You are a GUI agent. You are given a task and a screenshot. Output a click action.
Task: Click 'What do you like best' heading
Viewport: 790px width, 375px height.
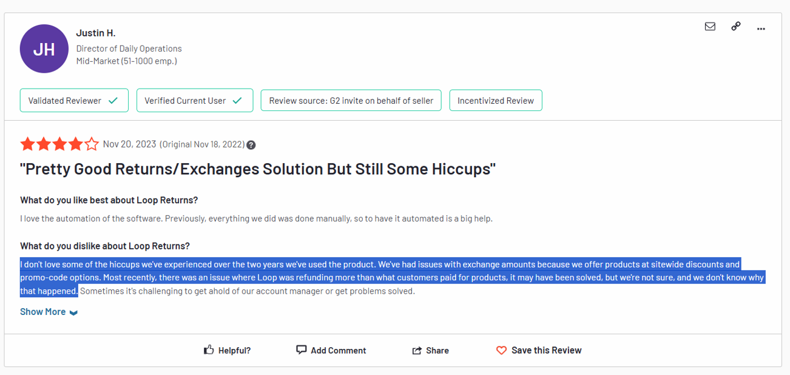click(x=109, y=200)
